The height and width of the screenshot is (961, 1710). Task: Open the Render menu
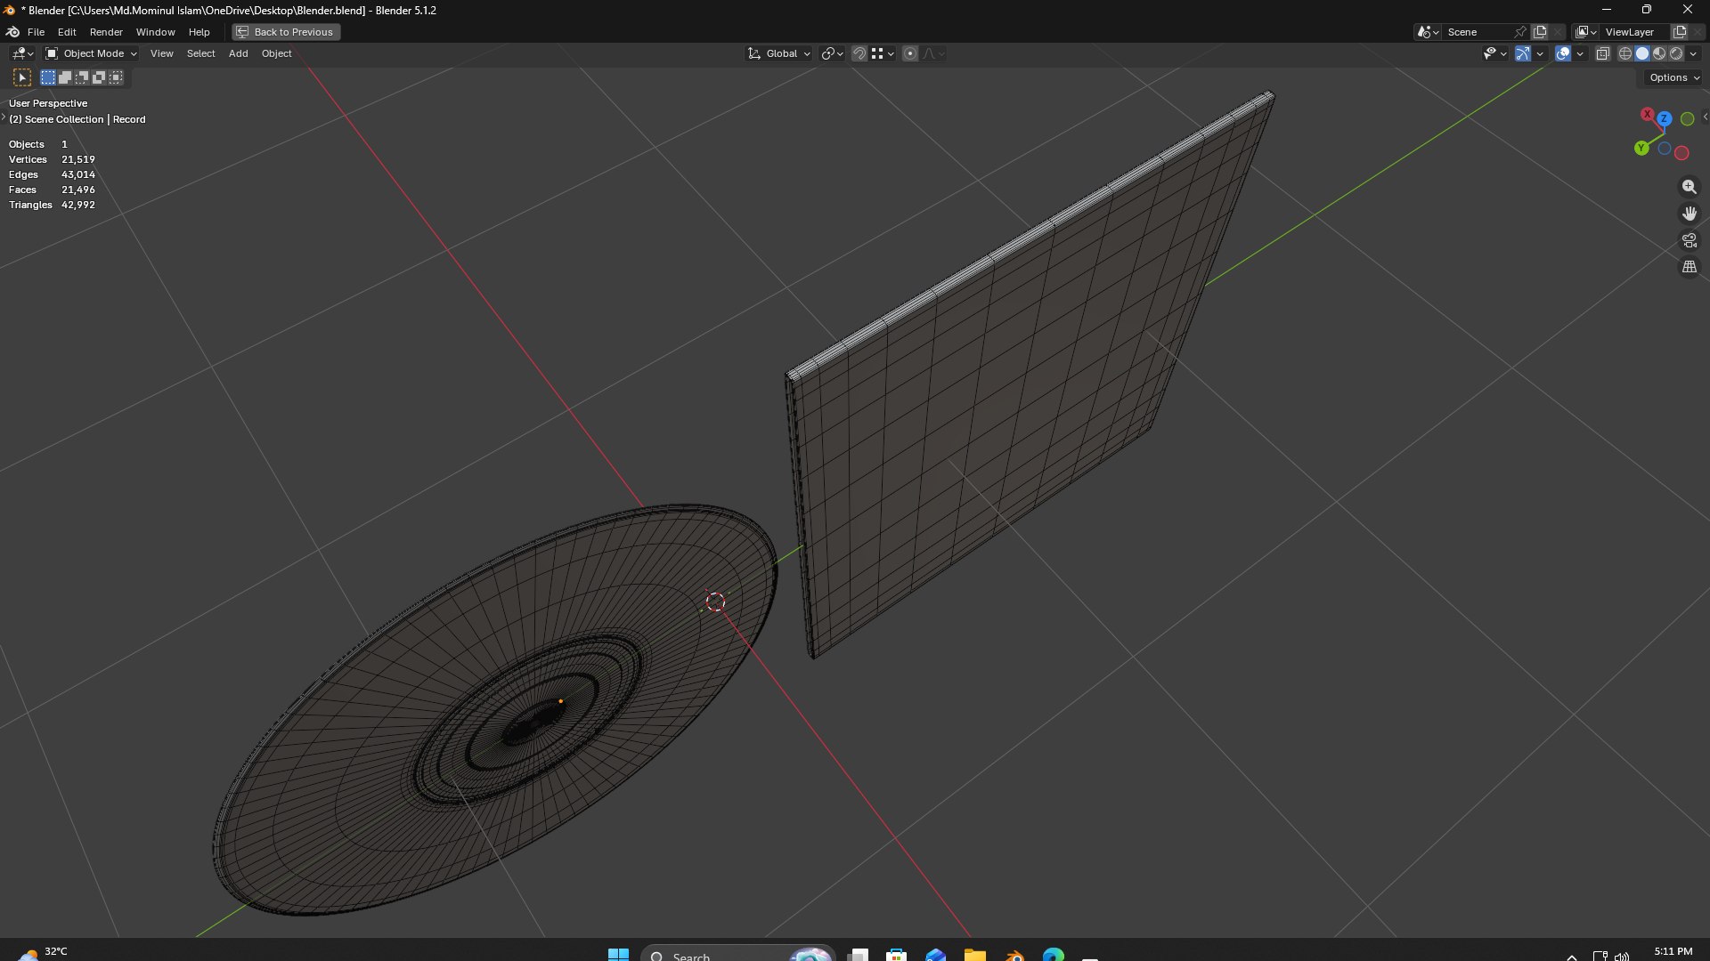pos(106,32)
